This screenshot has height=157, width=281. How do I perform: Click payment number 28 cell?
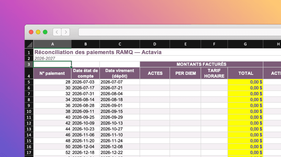point(52,82)
